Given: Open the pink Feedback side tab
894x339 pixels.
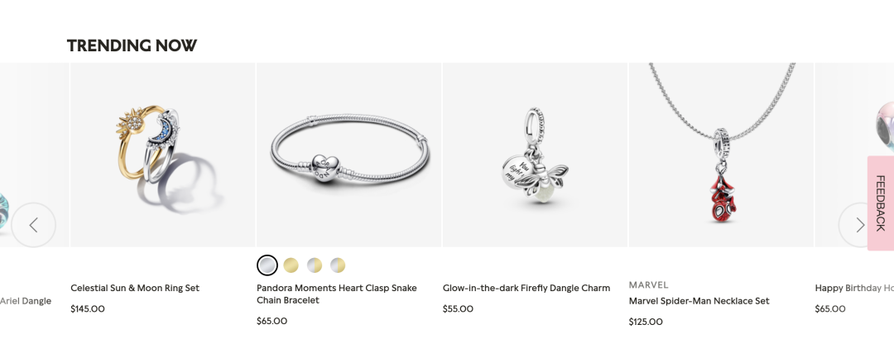Looking at the screenshot, I should pos(880,203).
